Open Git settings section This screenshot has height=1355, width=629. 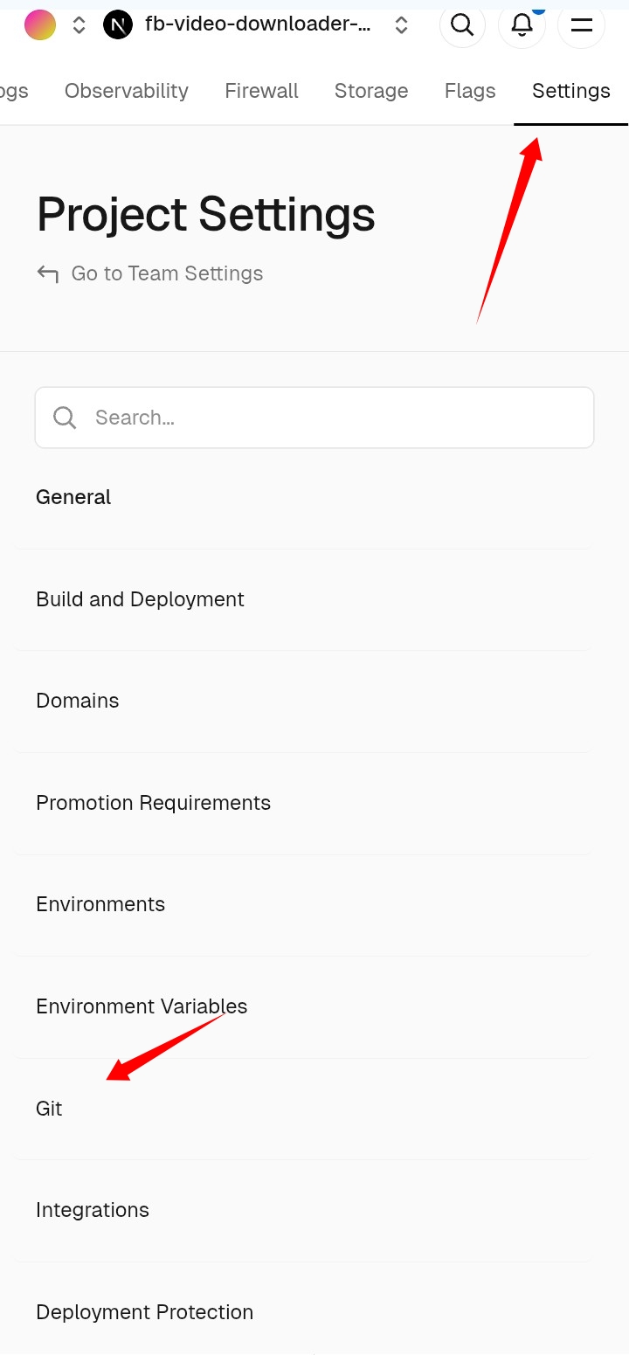click(49, 1109)
